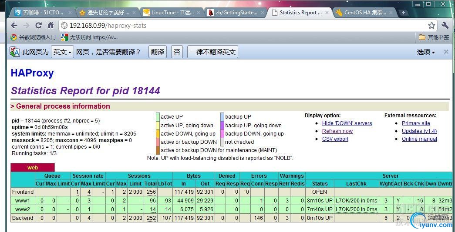This screenshot has width=455, height=232.
Task: Click the CSV export link
Action: click(x=335, y=139)
